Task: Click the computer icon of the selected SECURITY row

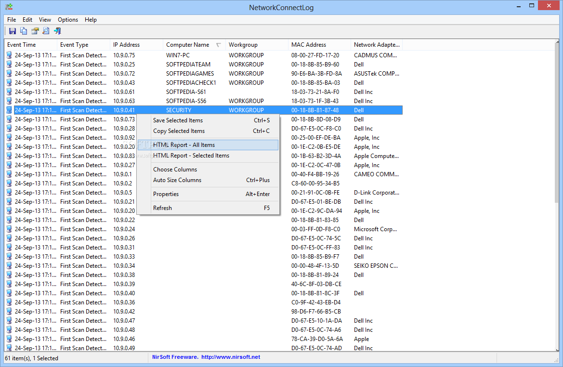Action: (9, 110)
